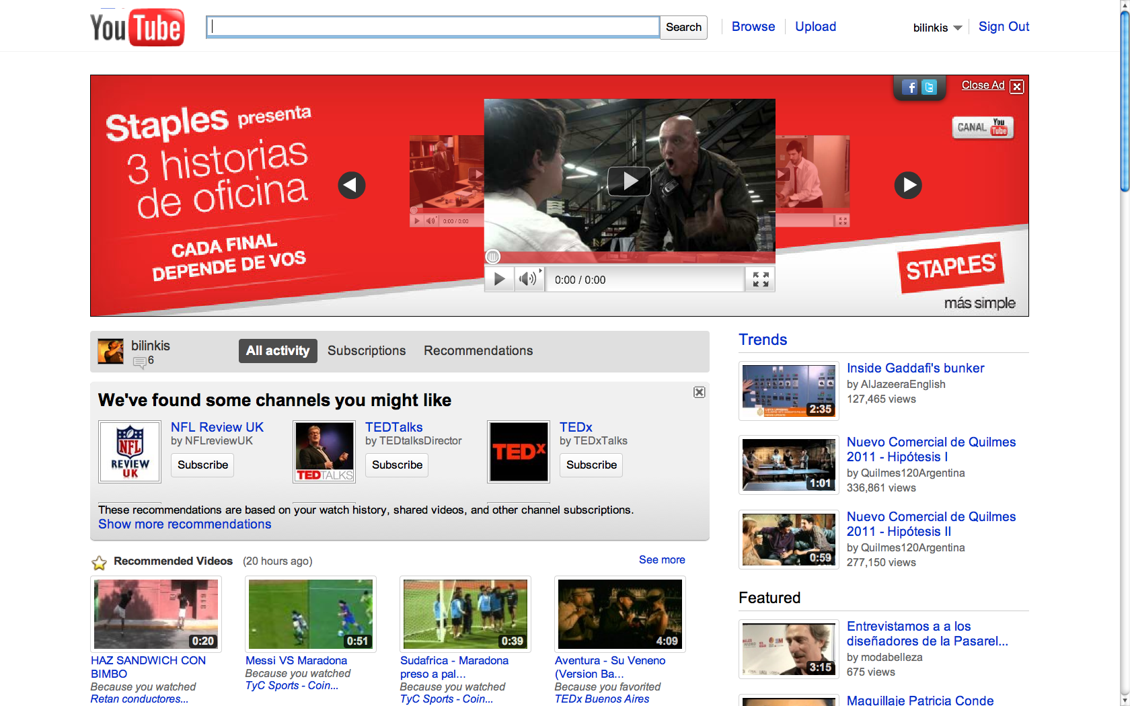Mute the ad video volume
Viewport: 1130px width, 706px height.
(x=528, y=279)
